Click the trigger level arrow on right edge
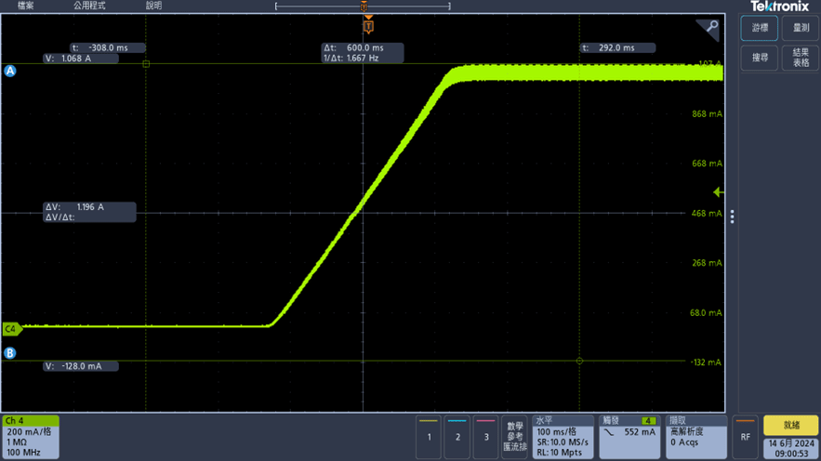This screenshot has height=461, width=821. pyautogui.click(x=718, y=192)
